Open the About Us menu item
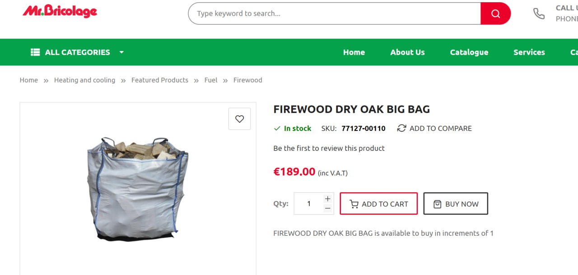The image size is (578, 275). [x=407, y=52]
